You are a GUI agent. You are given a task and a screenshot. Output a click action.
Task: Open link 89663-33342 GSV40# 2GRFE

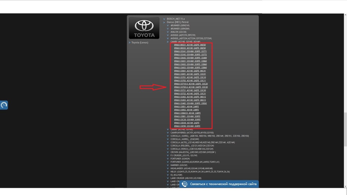point(190,55)
